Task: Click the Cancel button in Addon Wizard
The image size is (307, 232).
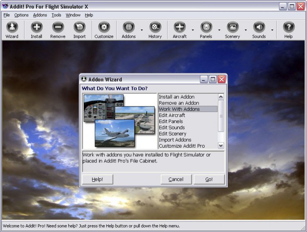Action: pos(176,179)
